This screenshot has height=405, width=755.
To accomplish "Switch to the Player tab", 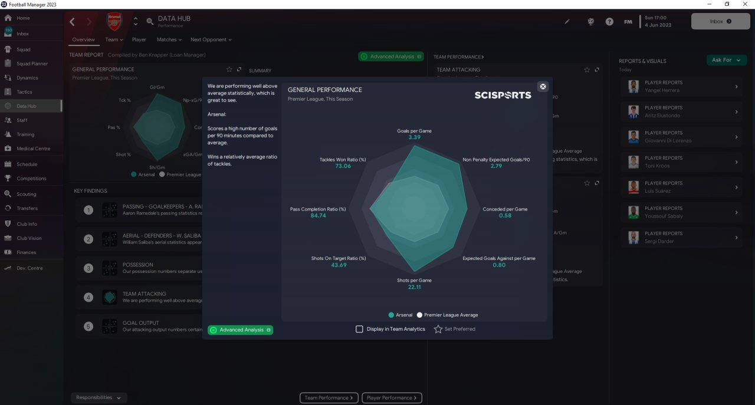I will [139, 39].
